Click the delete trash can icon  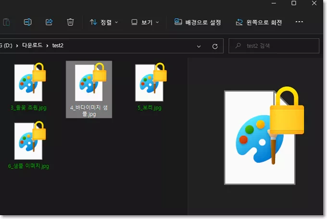point(70,22)
